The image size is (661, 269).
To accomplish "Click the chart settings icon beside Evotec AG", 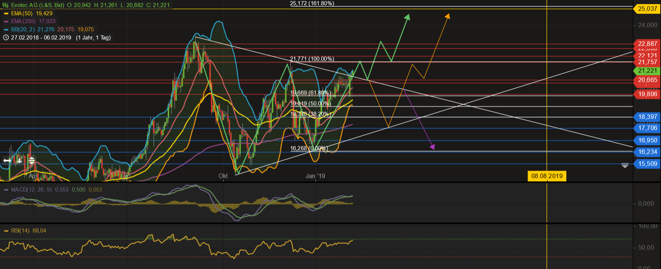I will pyautogui.click(x=6, y=5).
